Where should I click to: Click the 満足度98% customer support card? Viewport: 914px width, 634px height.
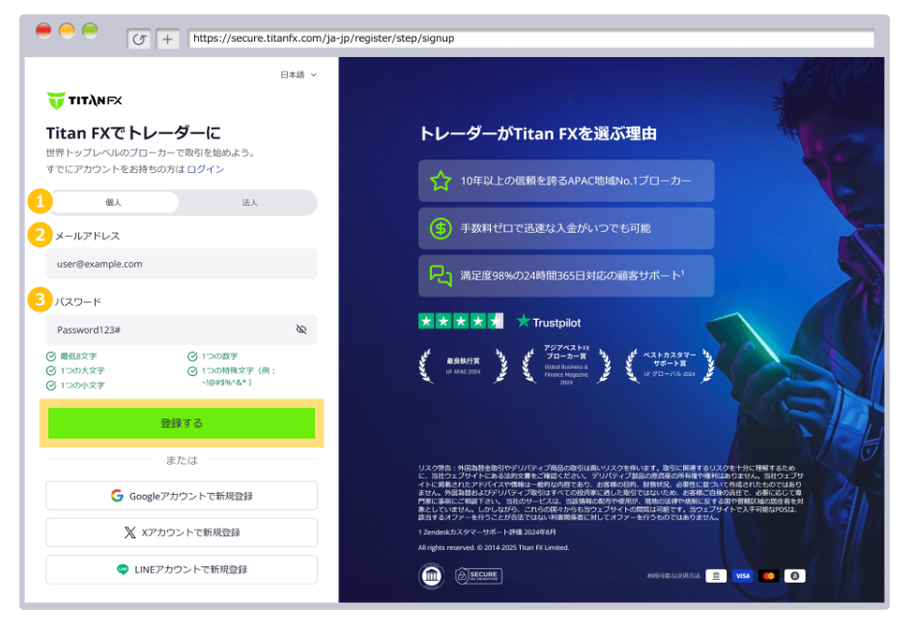pyautogui.click(x=566, y=275)
